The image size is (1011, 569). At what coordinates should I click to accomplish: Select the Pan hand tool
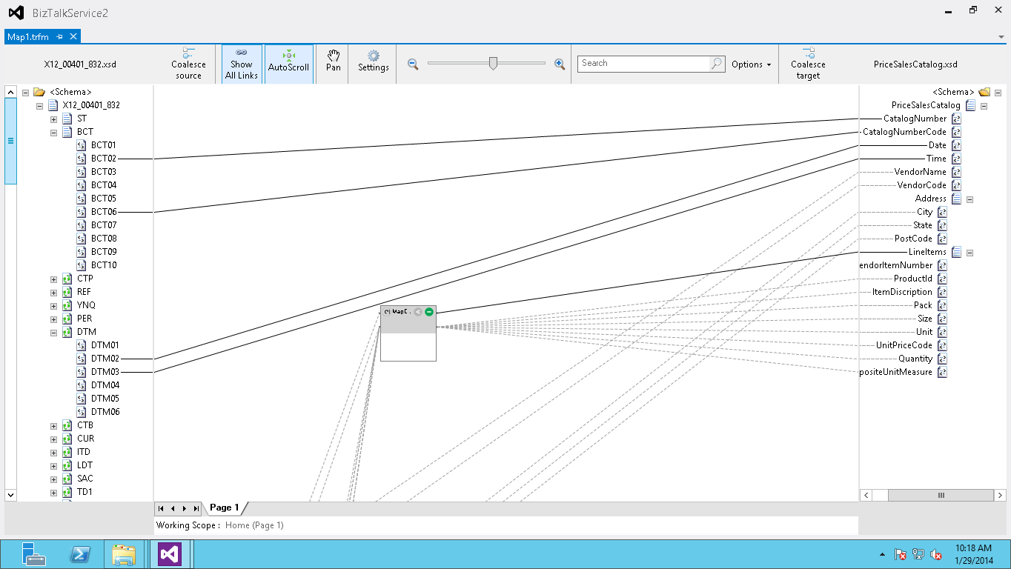[334, 64]
